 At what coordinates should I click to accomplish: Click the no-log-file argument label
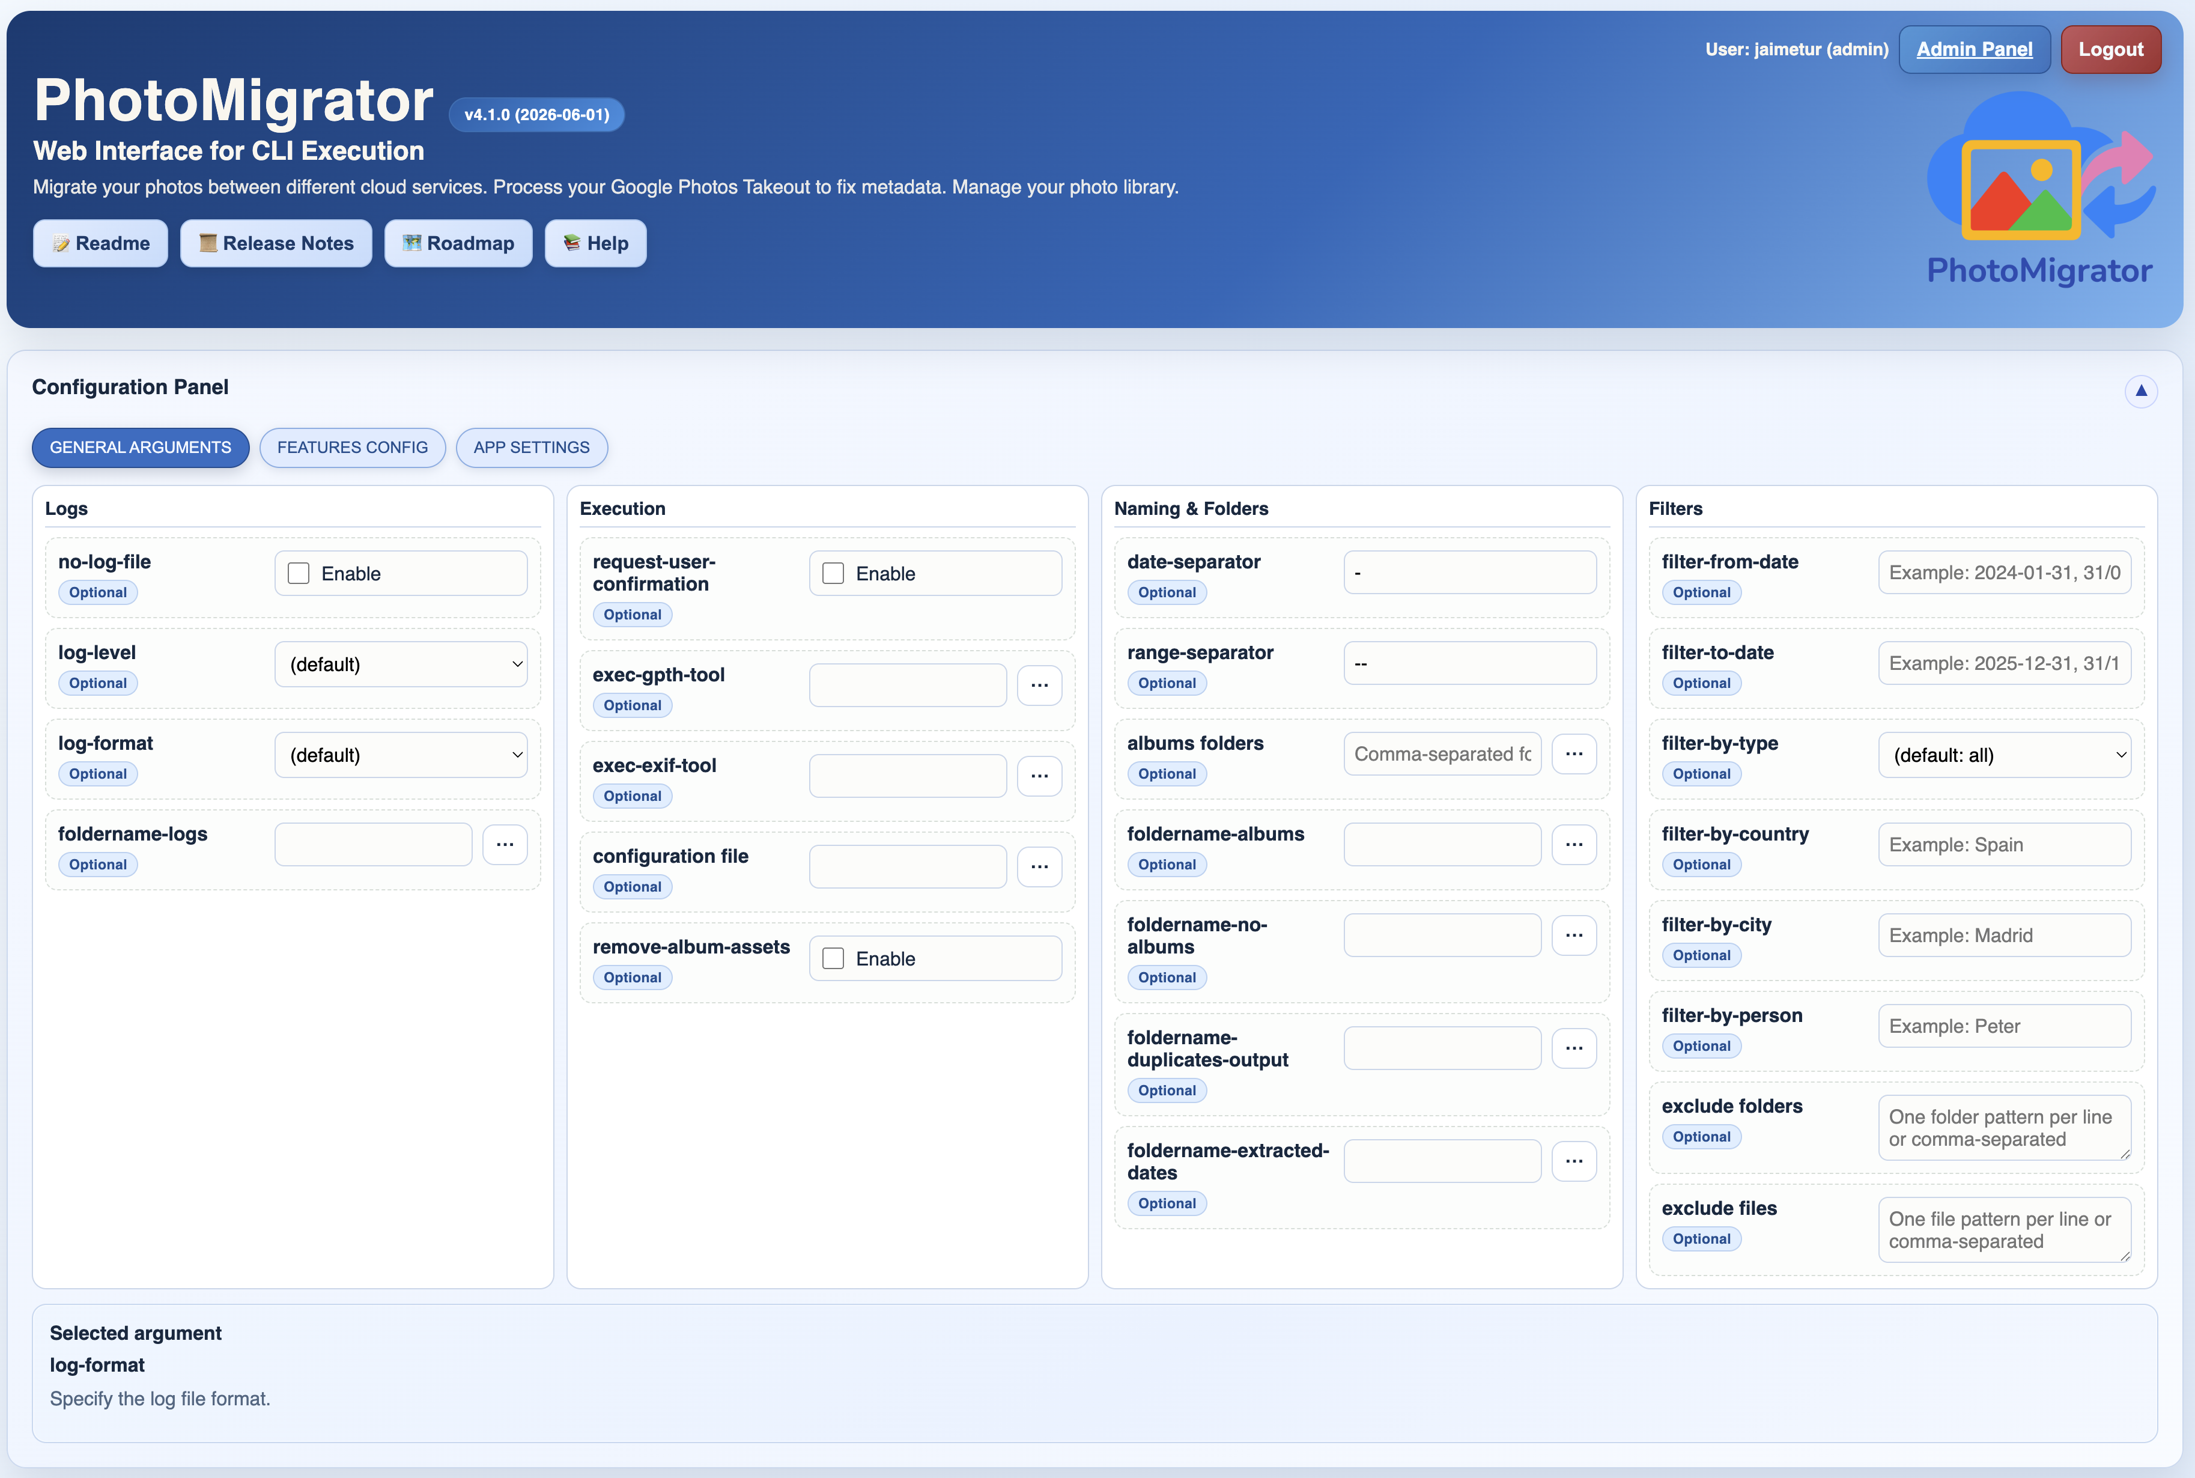[105, 562]
